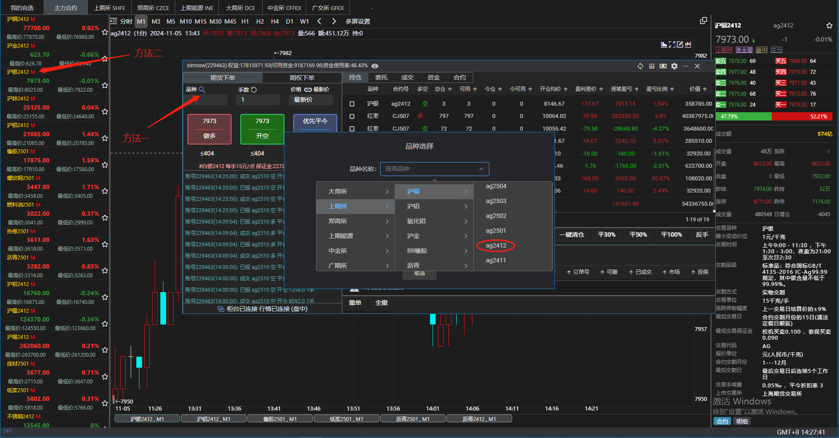The width and height of the screenshot is (839, 438).
Task: Check the 沪银 ag2412 position row checkbox
Action: (352, 104)
